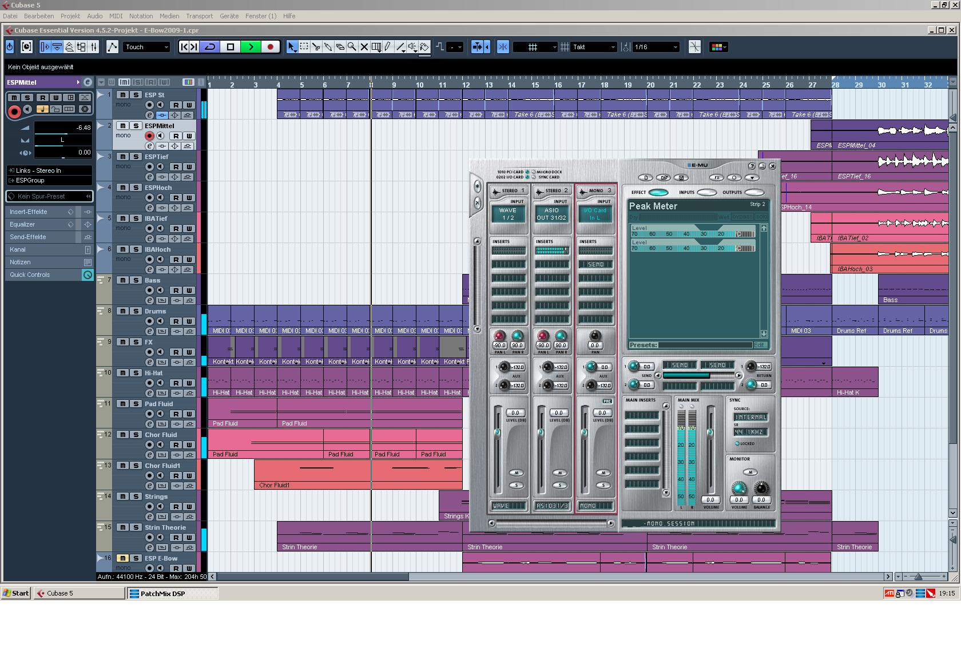Expand the Equalizer inspector section
Viewport: 961px width, 655px height.
tap(49, 224)
